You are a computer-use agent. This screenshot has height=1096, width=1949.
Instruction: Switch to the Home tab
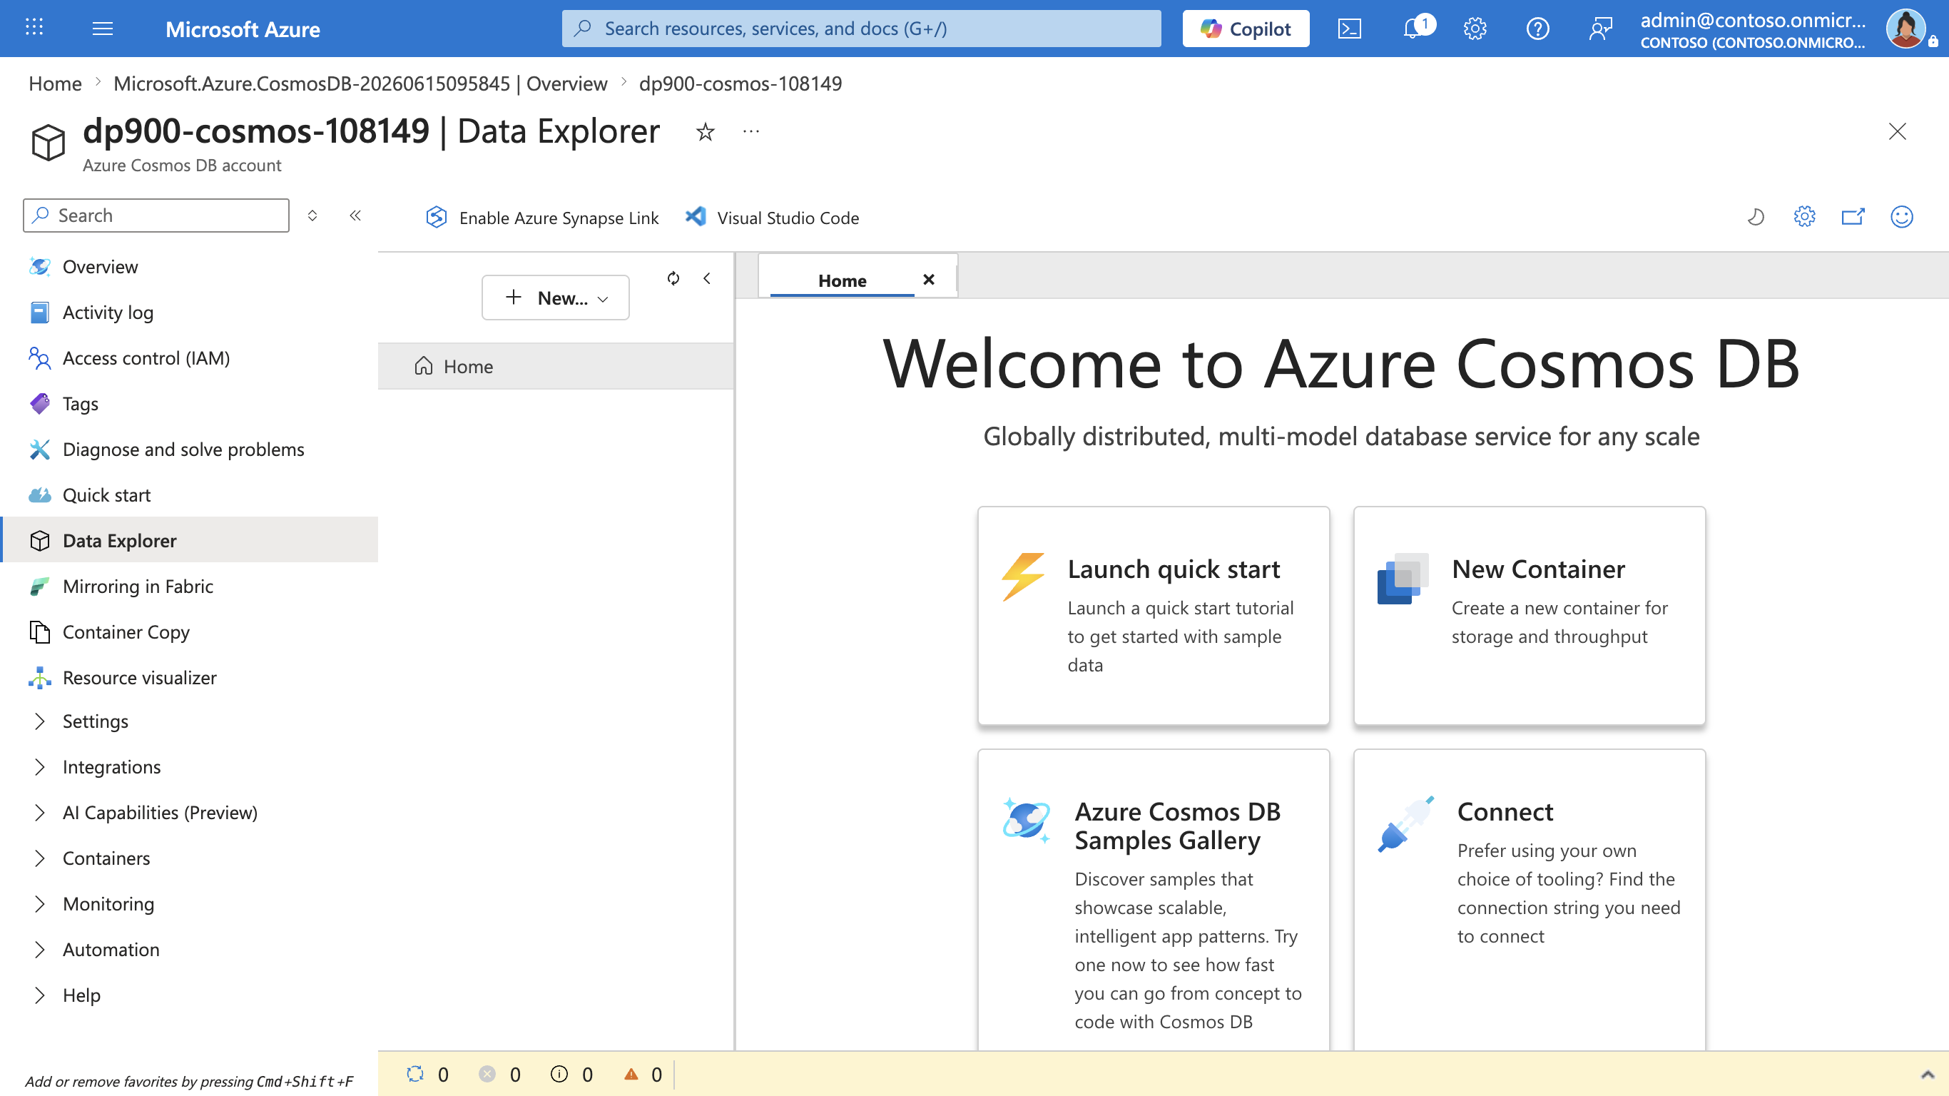pos(842,281)
